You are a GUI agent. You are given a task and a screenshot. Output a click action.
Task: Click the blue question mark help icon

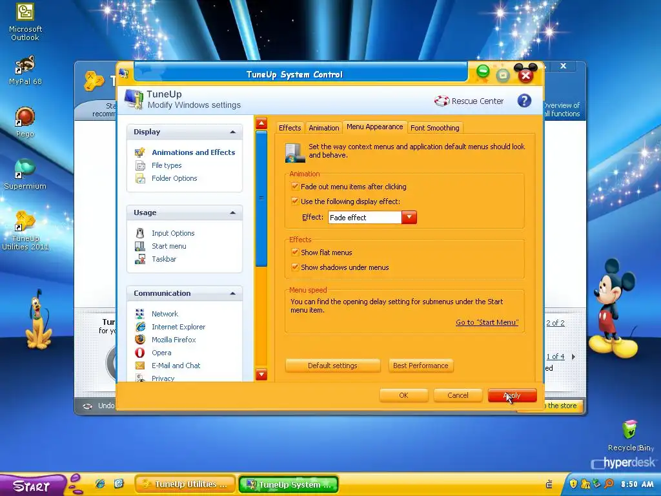pos(524,101)
